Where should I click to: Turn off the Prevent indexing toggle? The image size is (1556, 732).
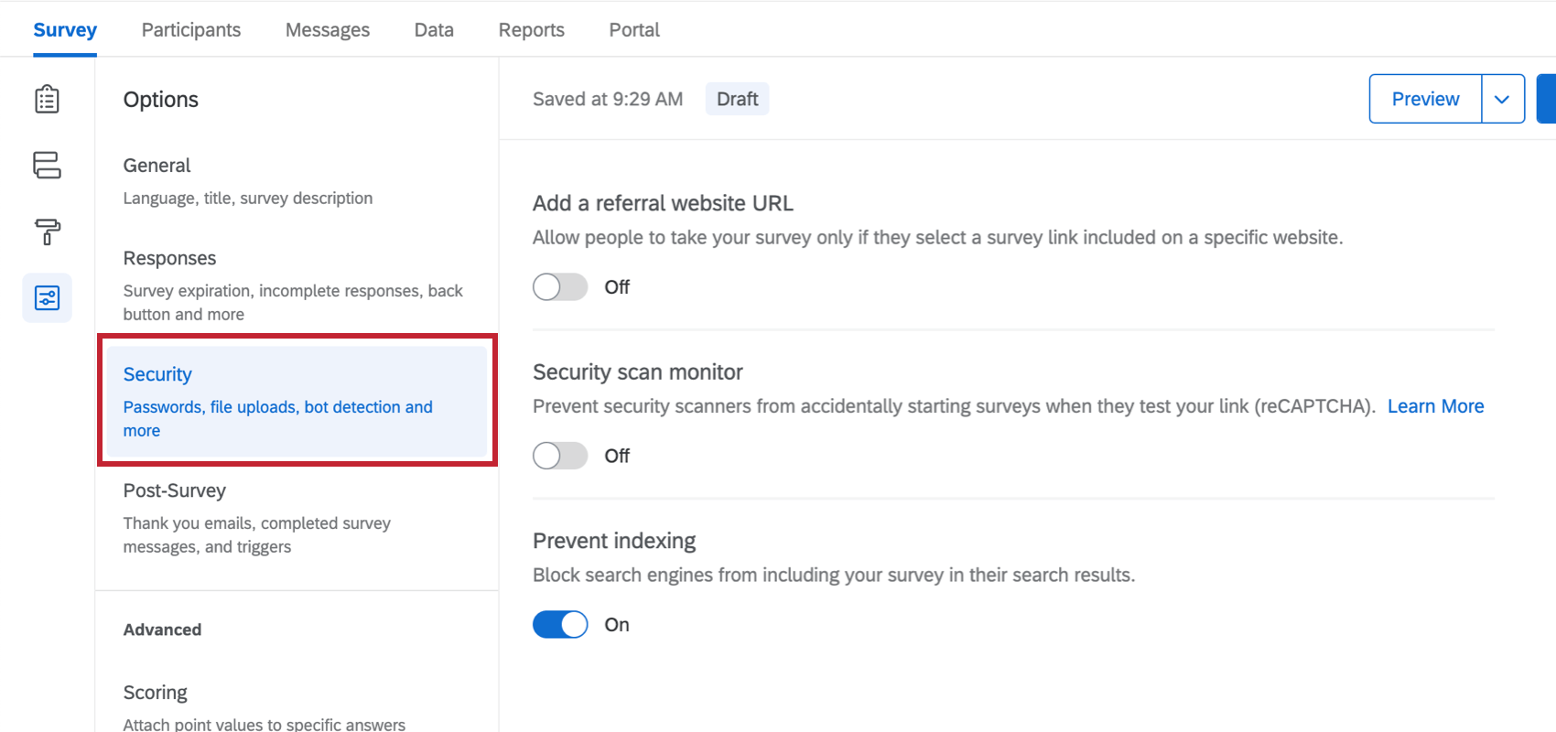tap(560, 625)
